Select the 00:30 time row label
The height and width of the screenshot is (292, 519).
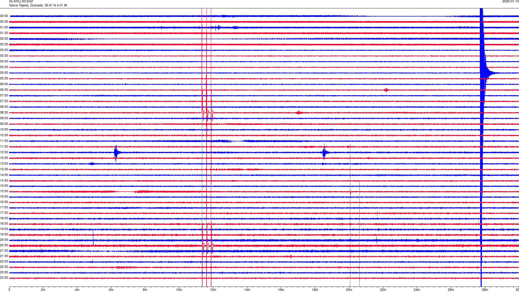[4, 22]
